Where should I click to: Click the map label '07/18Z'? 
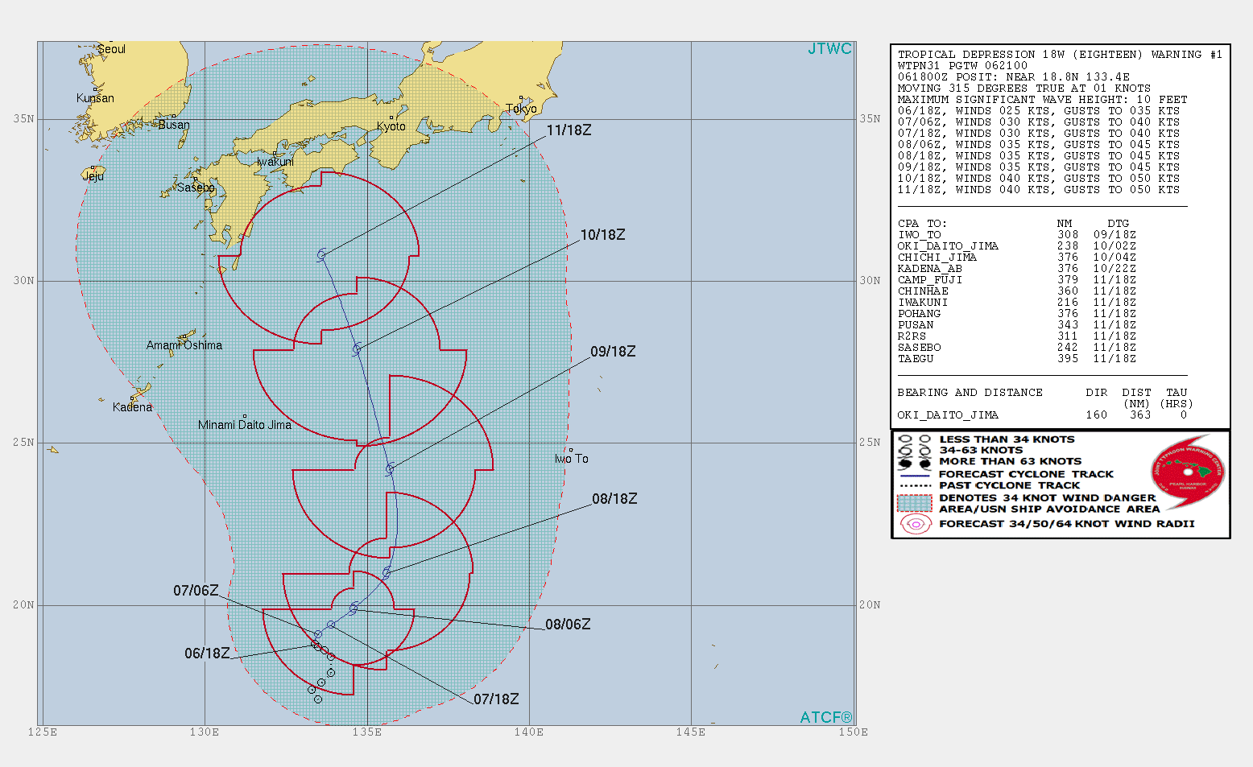pos(496,699)
